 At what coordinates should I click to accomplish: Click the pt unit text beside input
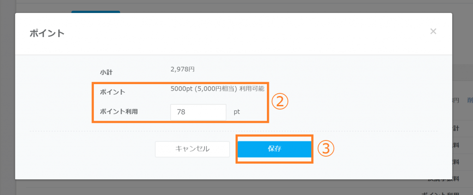[x=236, y=112]
